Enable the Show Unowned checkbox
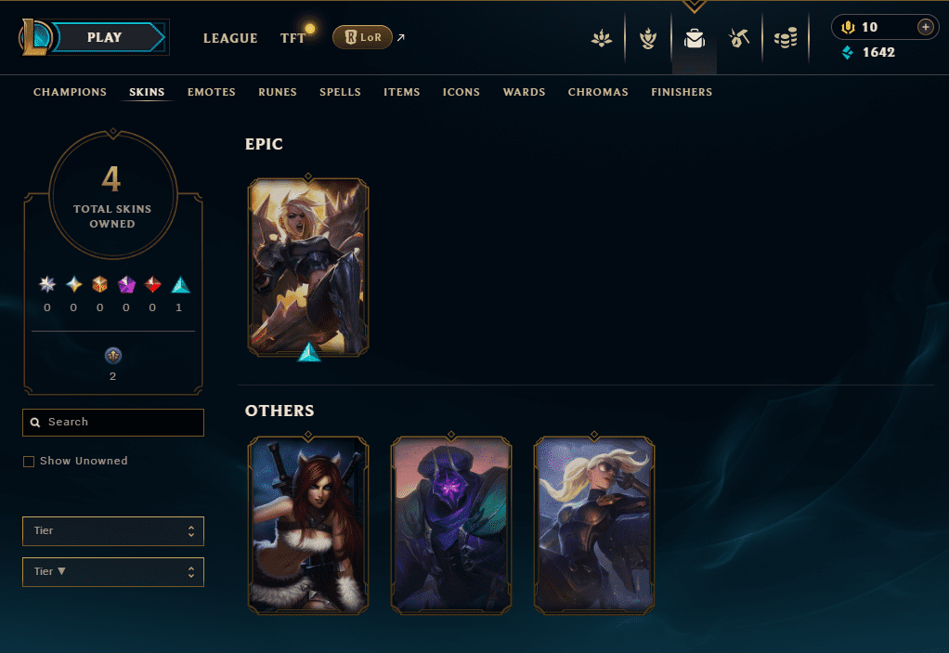Image resolution: width=949 pixels, height=653 pixels. [x=29, y=461]
